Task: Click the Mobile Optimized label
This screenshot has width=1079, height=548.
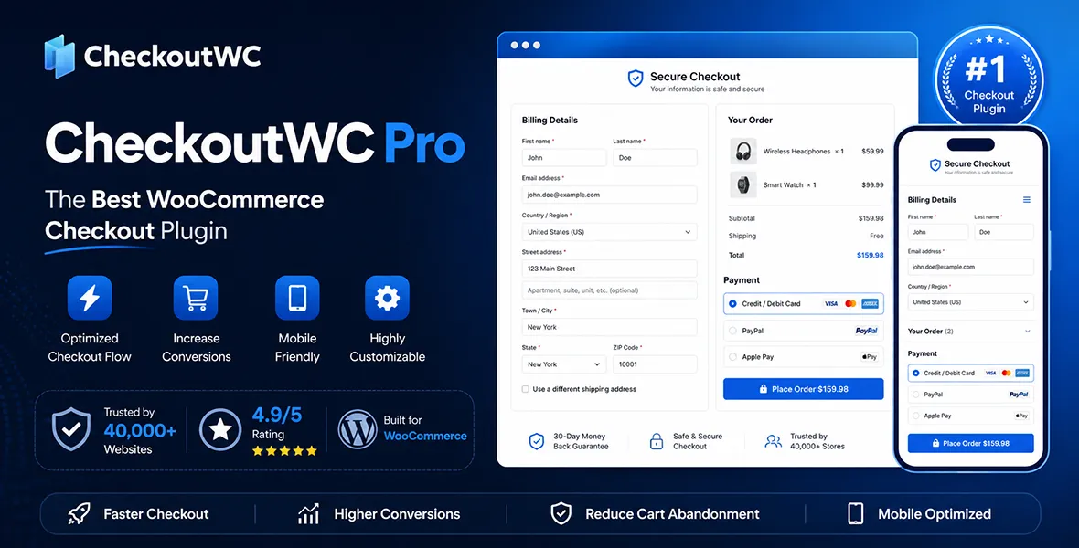Action: pos(935,513)
